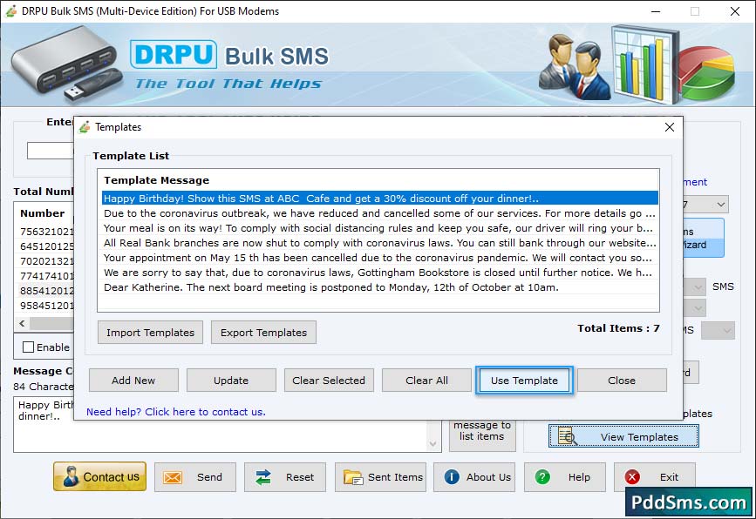Image resolution: width=756 pixels, height=519 pixels.
Task: Select the 'Dear Katherine' board meeting template
Action: pyautogui.click(x=380, y=287)
